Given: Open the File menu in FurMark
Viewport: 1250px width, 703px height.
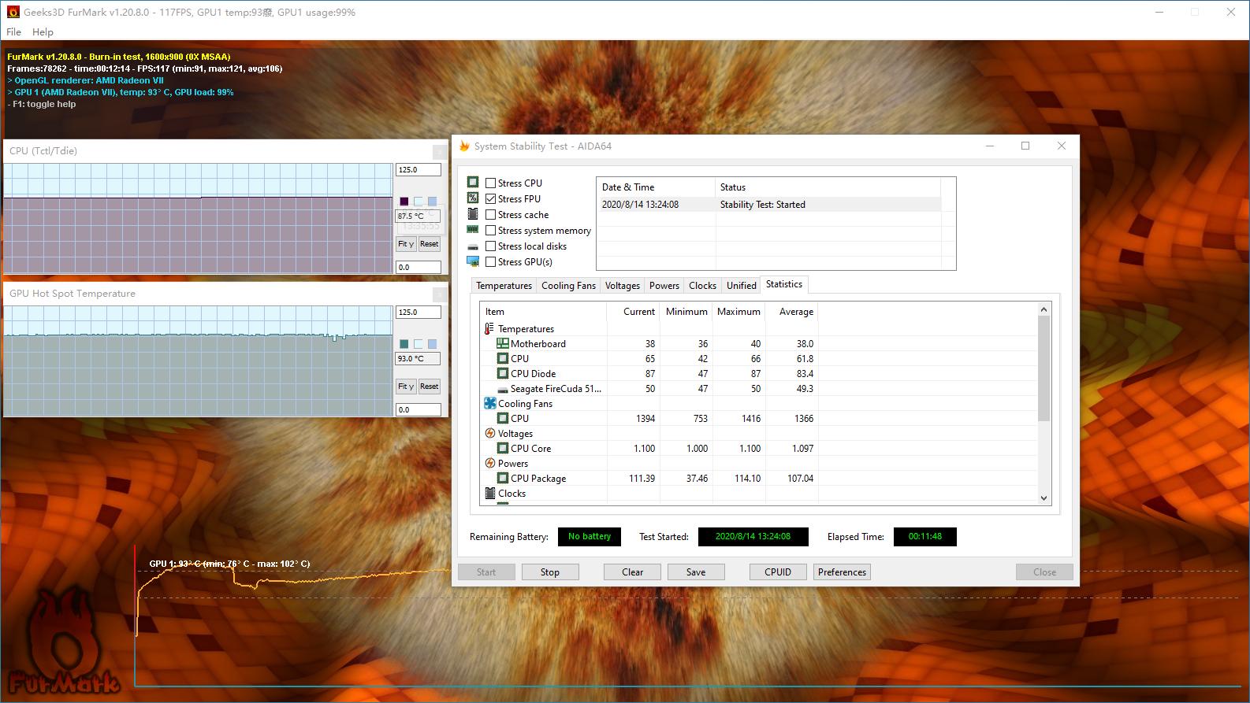Looking at the screenshot, I should 14,32.
